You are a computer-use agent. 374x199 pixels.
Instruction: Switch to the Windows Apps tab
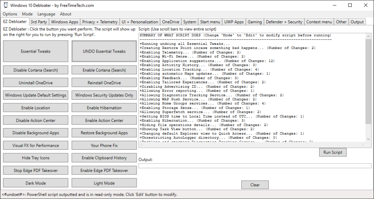point(65,22)
